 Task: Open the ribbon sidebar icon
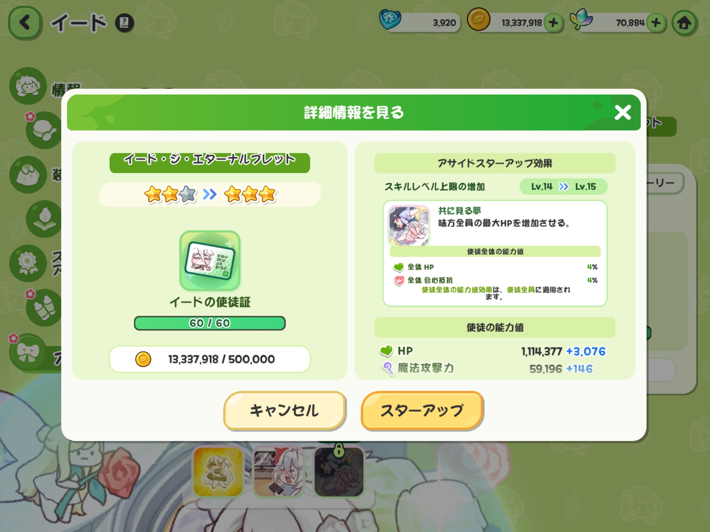click(28, 352)
